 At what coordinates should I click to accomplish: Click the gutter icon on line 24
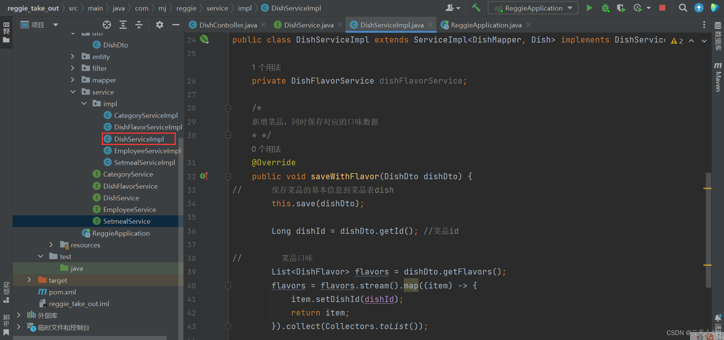204,39
